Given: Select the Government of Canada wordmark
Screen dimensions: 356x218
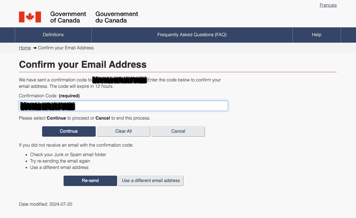Looking at the screenshot, I should [68, 17].
